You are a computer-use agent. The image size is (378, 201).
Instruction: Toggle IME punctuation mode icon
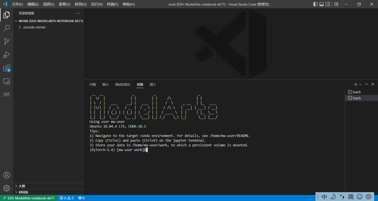point(342,197)
